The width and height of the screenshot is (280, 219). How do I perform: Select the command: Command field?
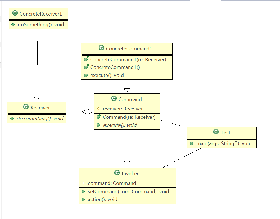[112, 183]
